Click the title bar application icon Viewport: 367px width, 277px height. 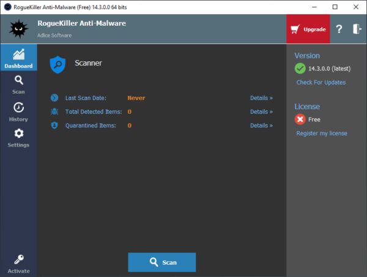tap(8, 7)
